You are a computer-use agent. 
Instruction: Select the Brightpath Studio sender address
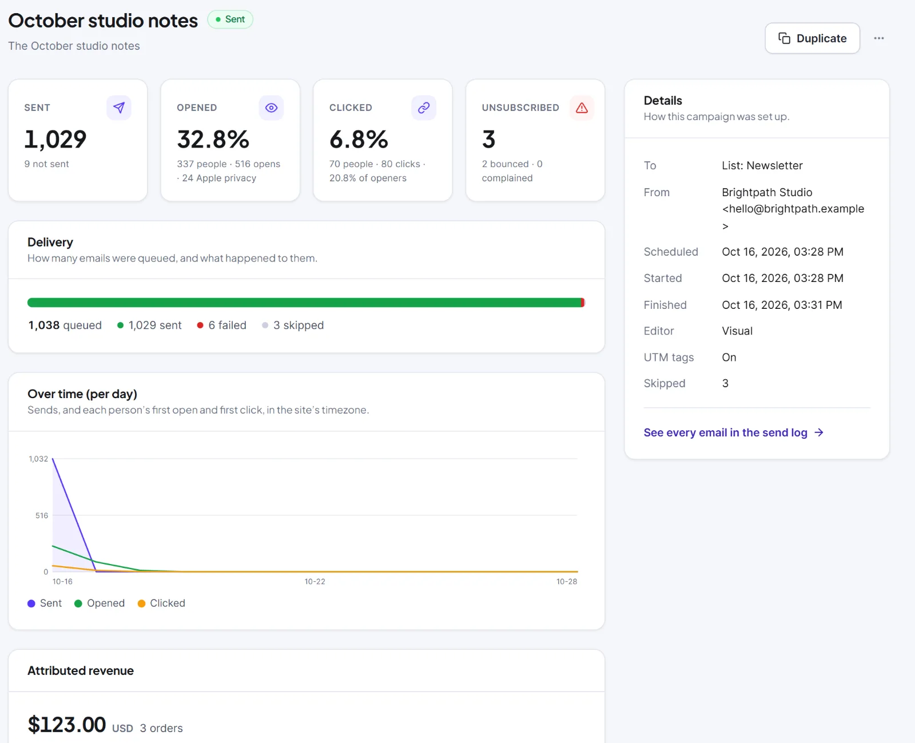[x=793, y=209]
